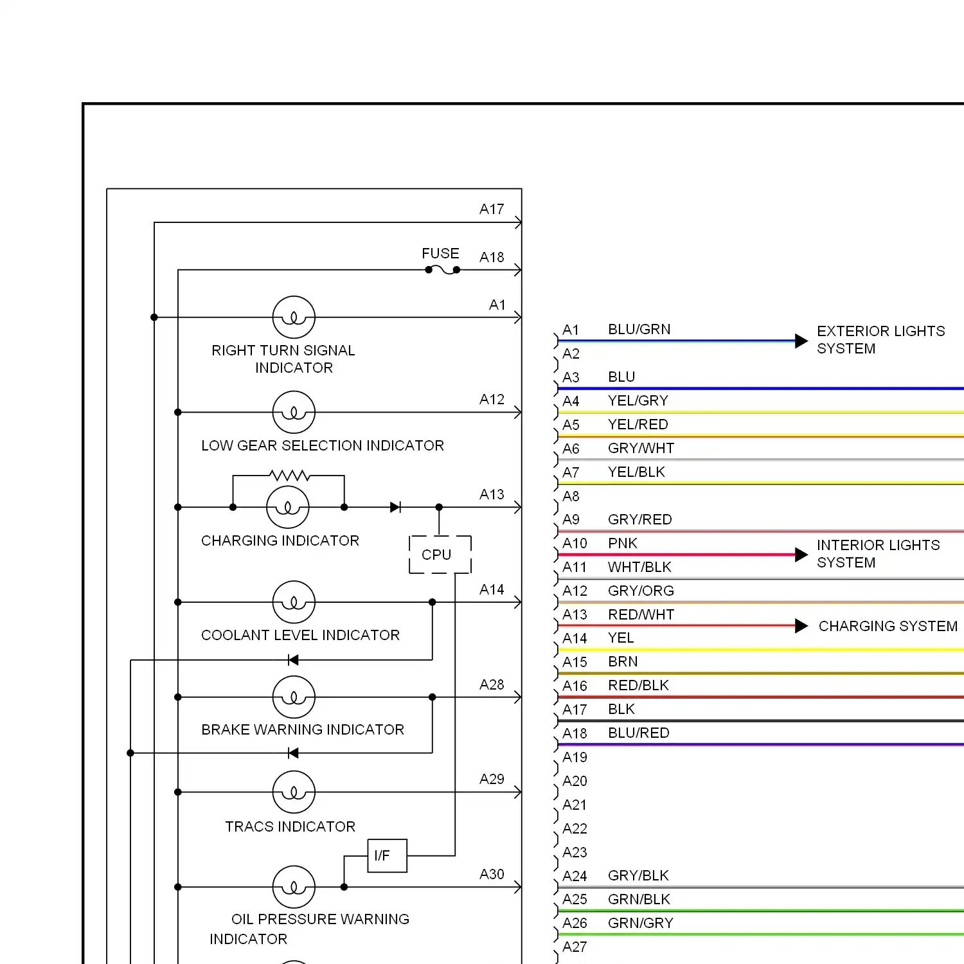Image resolution: width=964 pixels, height=964 pixels.
Task: Click the RED/BLK wire color label
Action: (639, 686)
